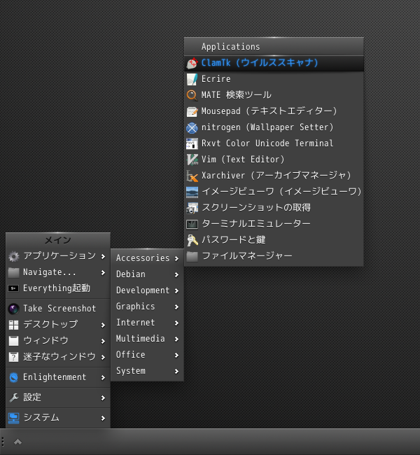This screenshot has height=455, width=420.
Task: Expand the 設定 submenu arrow
Action: coord(103,398)
